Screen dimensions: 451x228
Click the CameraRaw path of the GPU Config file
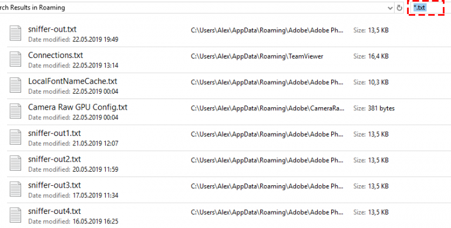268,108
